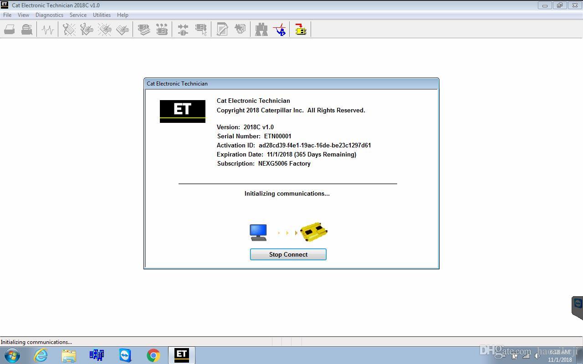This screenshot has height=364, width=583.
Task: Open the File menu
Action: pos(7,15)
